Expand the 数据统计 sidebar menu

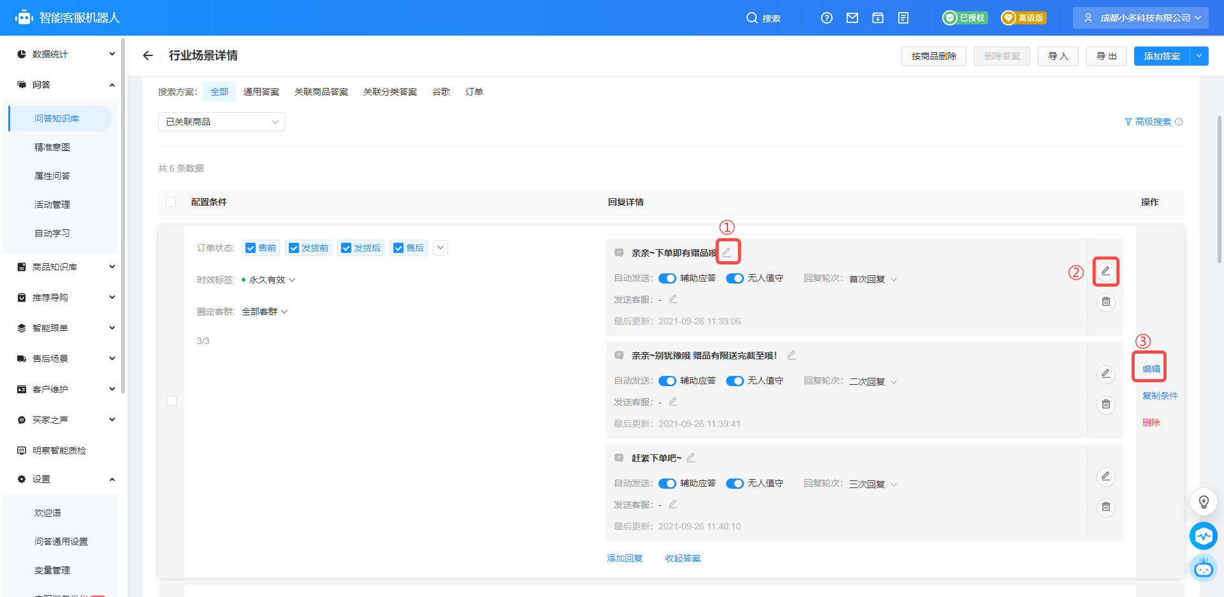[x=66, y=54]
